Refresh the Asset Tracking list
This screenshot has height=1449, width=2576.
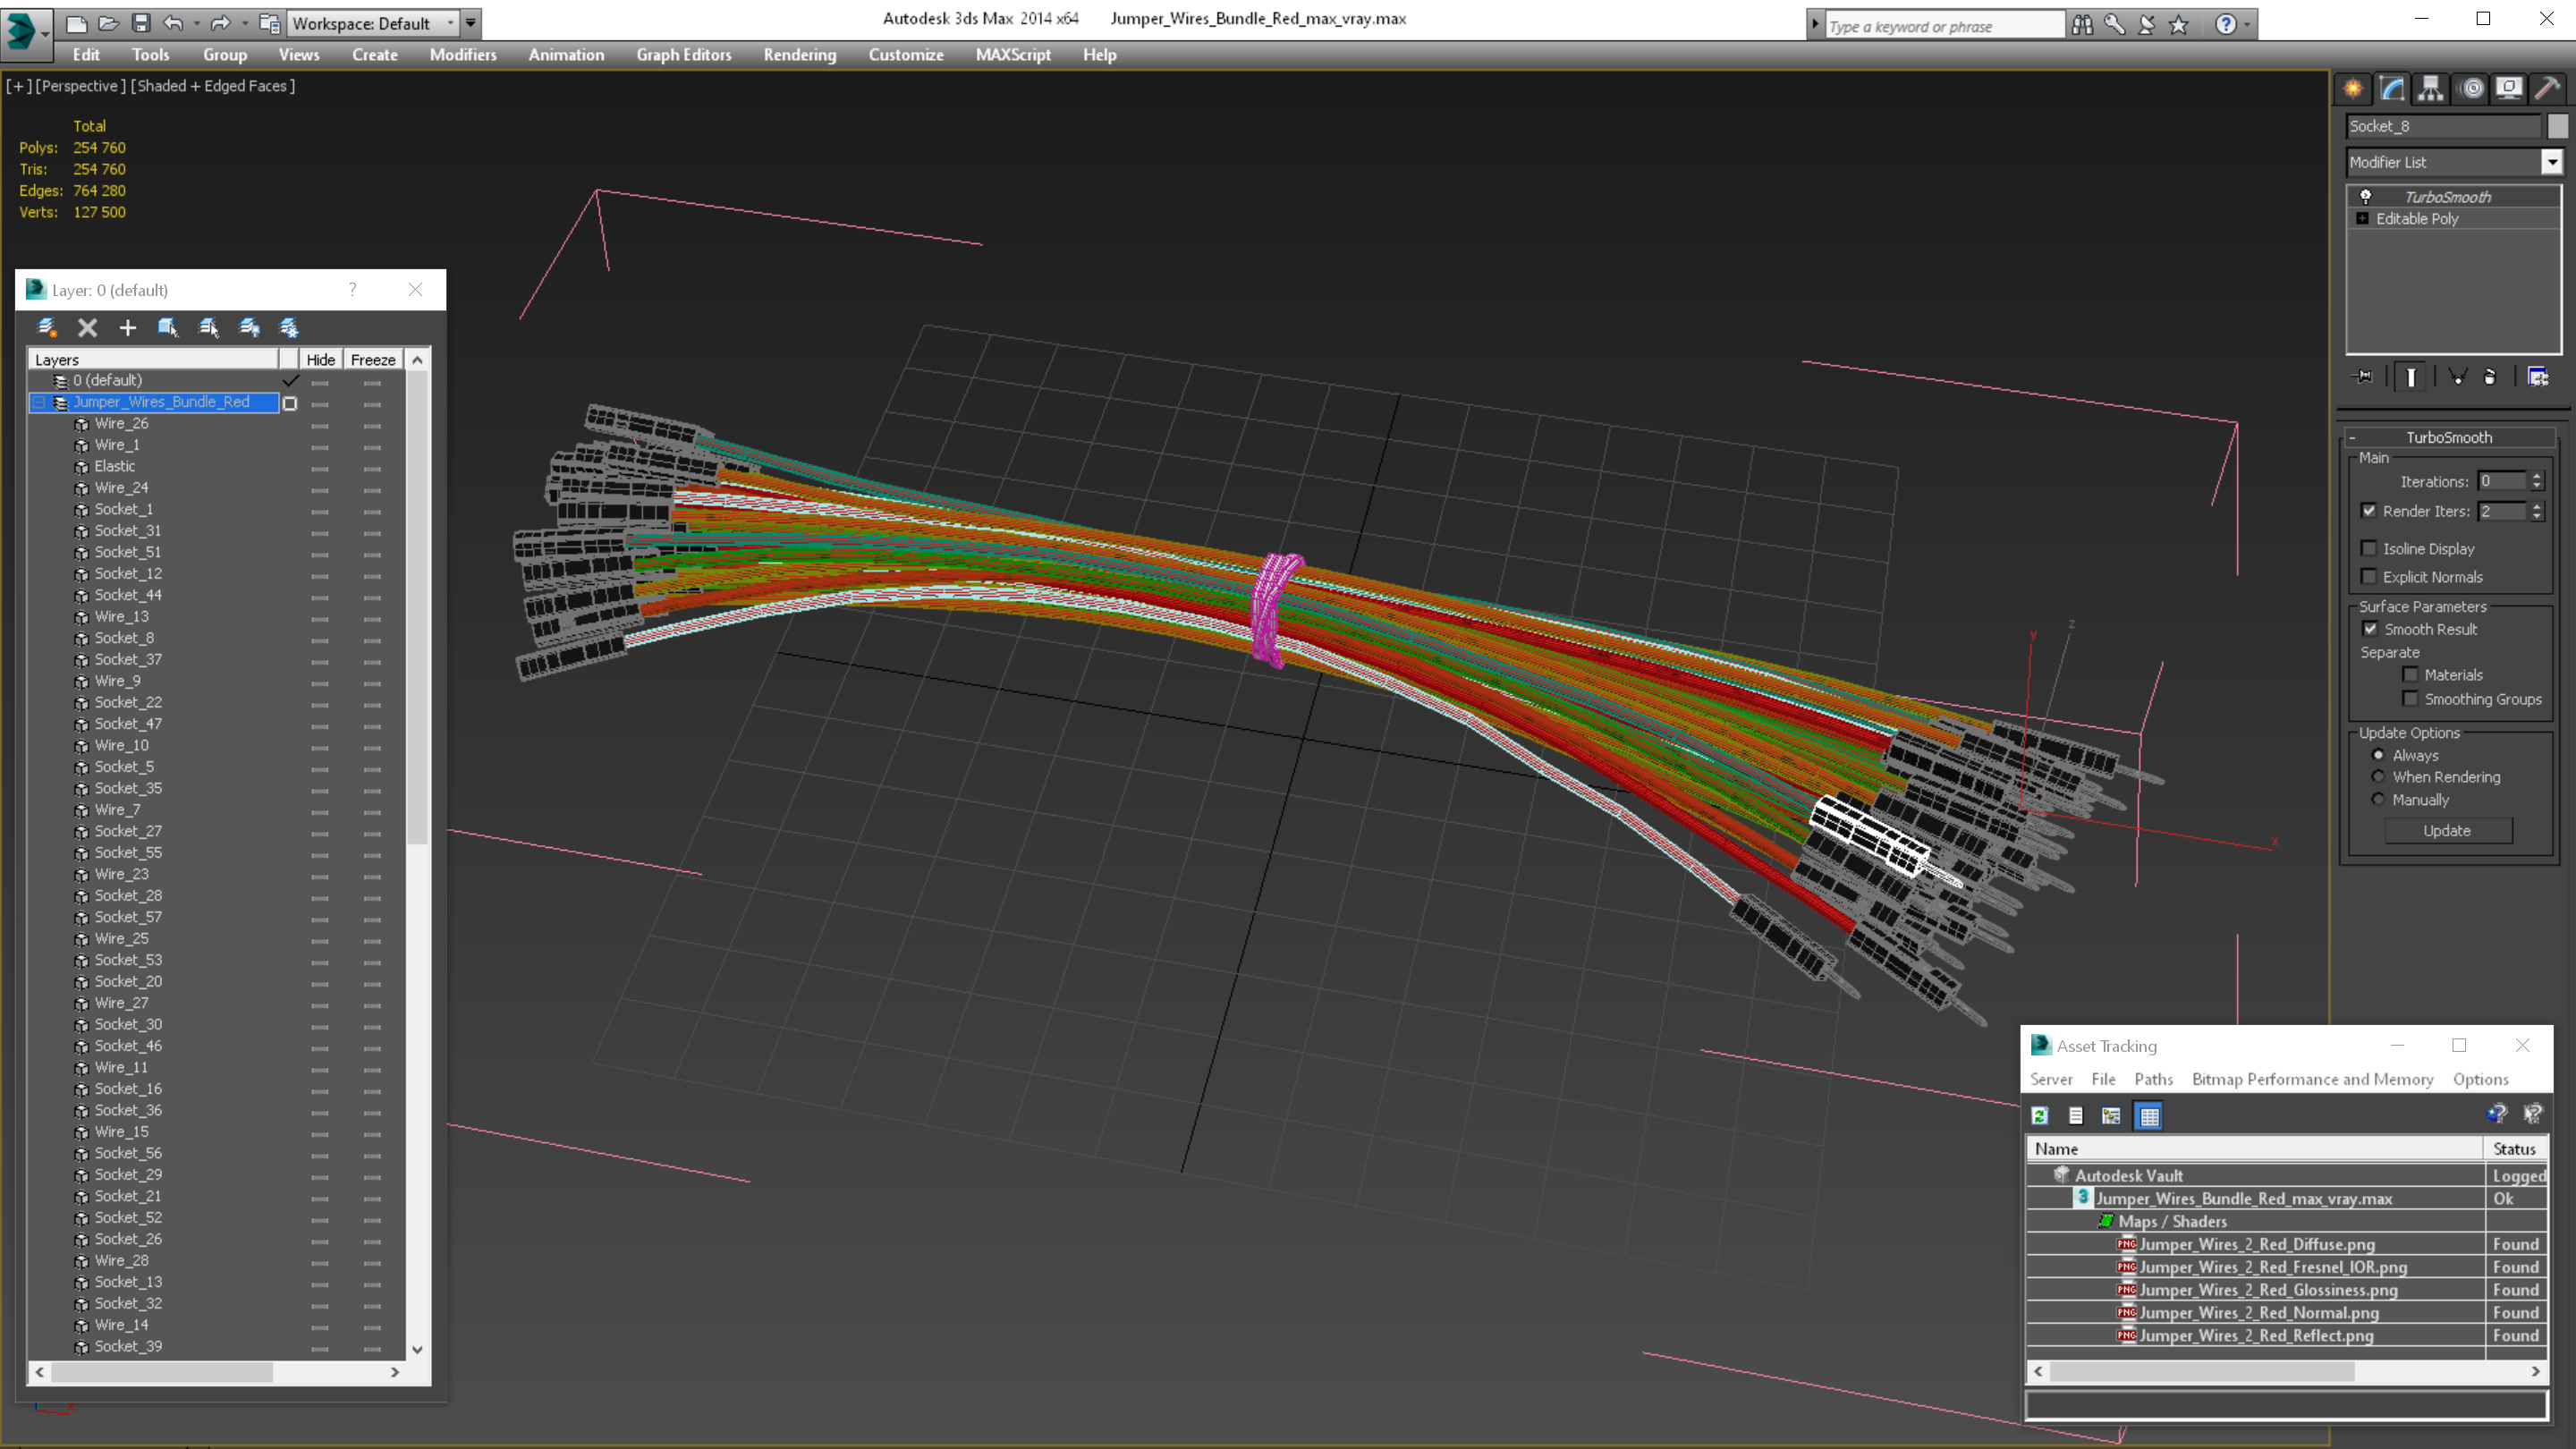coord(2040,1115)
